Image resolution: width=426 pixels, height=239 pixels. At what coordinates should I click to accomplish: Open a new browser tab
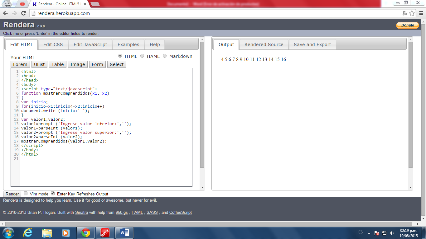coord(95,4)
